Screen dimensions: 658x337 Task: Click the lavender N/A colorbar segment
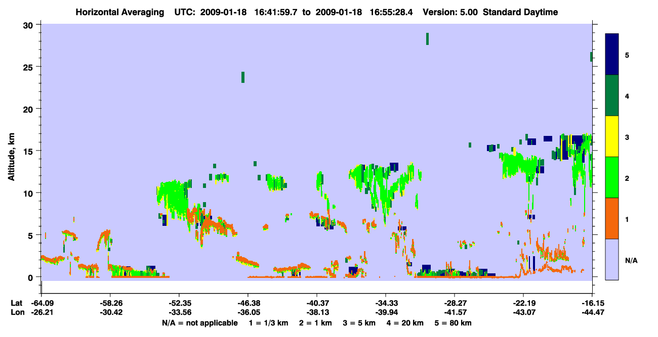point(612,259)
